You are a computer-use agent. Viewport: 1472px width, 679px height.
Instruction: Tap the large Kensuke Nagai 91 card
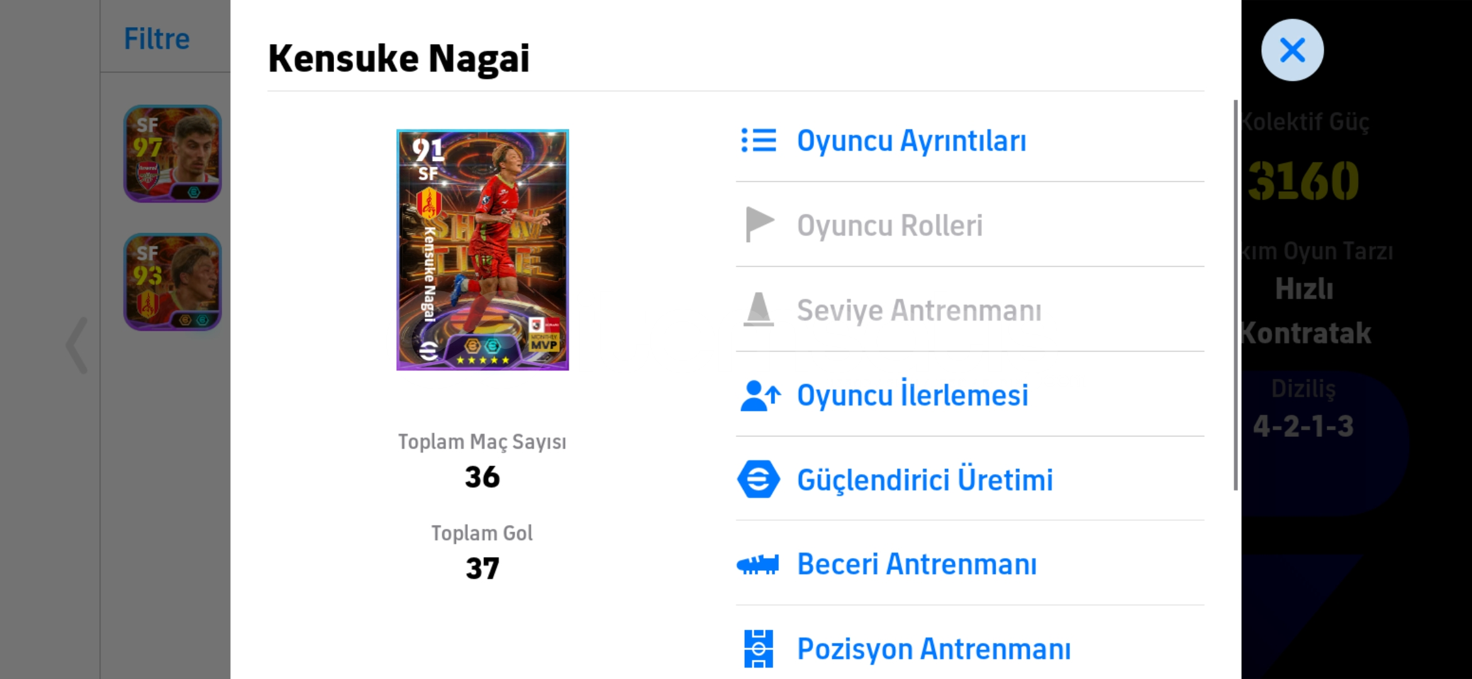[x=482, y=250]
